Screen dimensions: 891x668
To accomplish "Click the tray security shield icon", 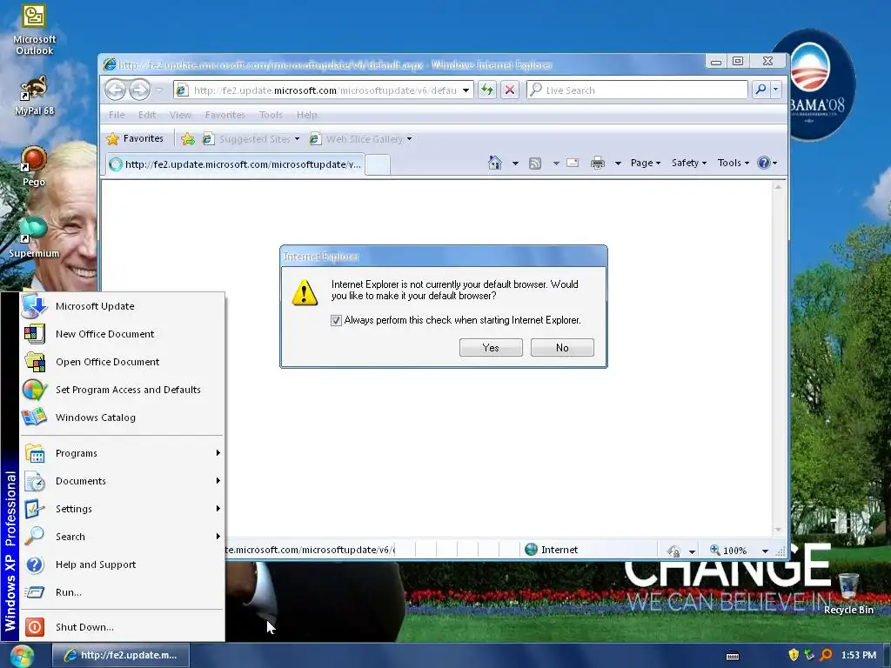I will tap(794, 655).
